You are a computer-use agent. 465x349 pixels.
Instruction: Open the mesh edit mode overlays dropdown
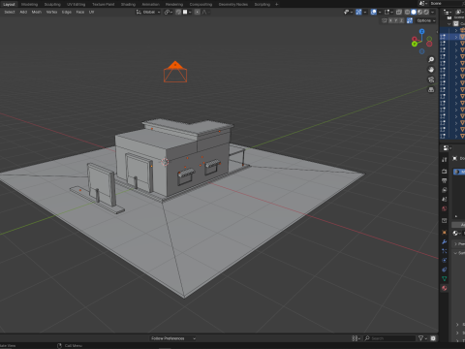pos(388,12)
